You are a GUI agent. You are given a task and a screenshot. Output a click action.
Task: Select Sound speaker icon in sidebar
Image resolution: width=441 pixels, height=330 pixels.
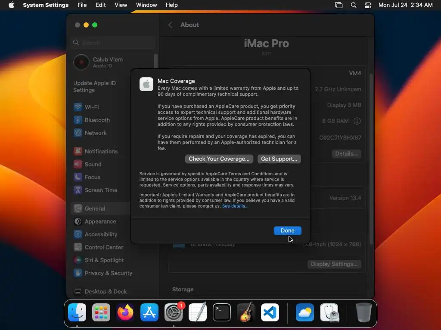tap(78, 164)
